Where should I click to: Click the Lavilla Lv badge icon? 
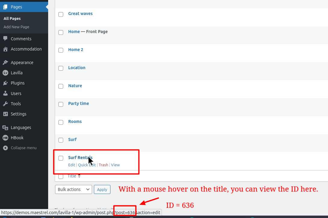pyautogui.click(x=5, y=73)
